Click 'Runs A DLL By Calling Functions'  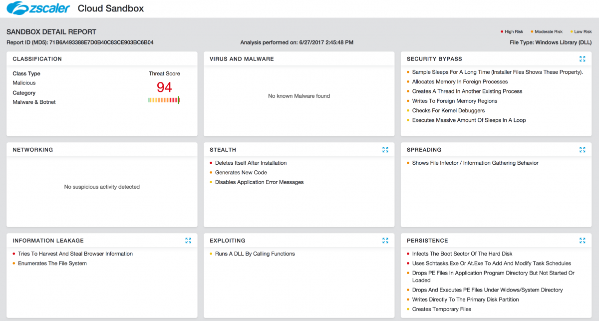(x=255, y=254)
